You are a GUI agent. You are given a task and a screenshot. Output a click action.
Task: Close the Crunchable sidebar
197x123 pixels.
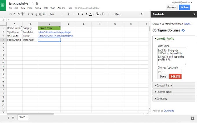[x=194, y=14]
